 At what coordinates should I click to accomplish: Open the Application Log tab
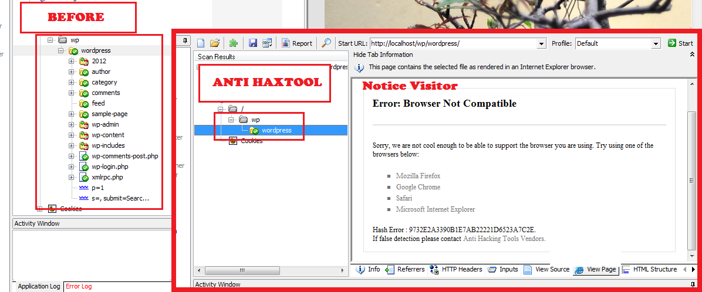click(x=39, y=286)
